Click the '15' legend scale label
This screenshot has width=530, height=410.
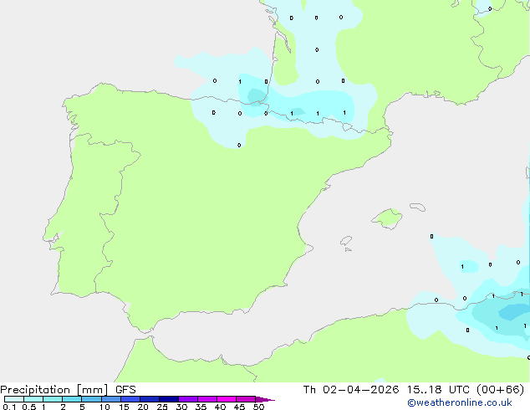coord(124,407)
